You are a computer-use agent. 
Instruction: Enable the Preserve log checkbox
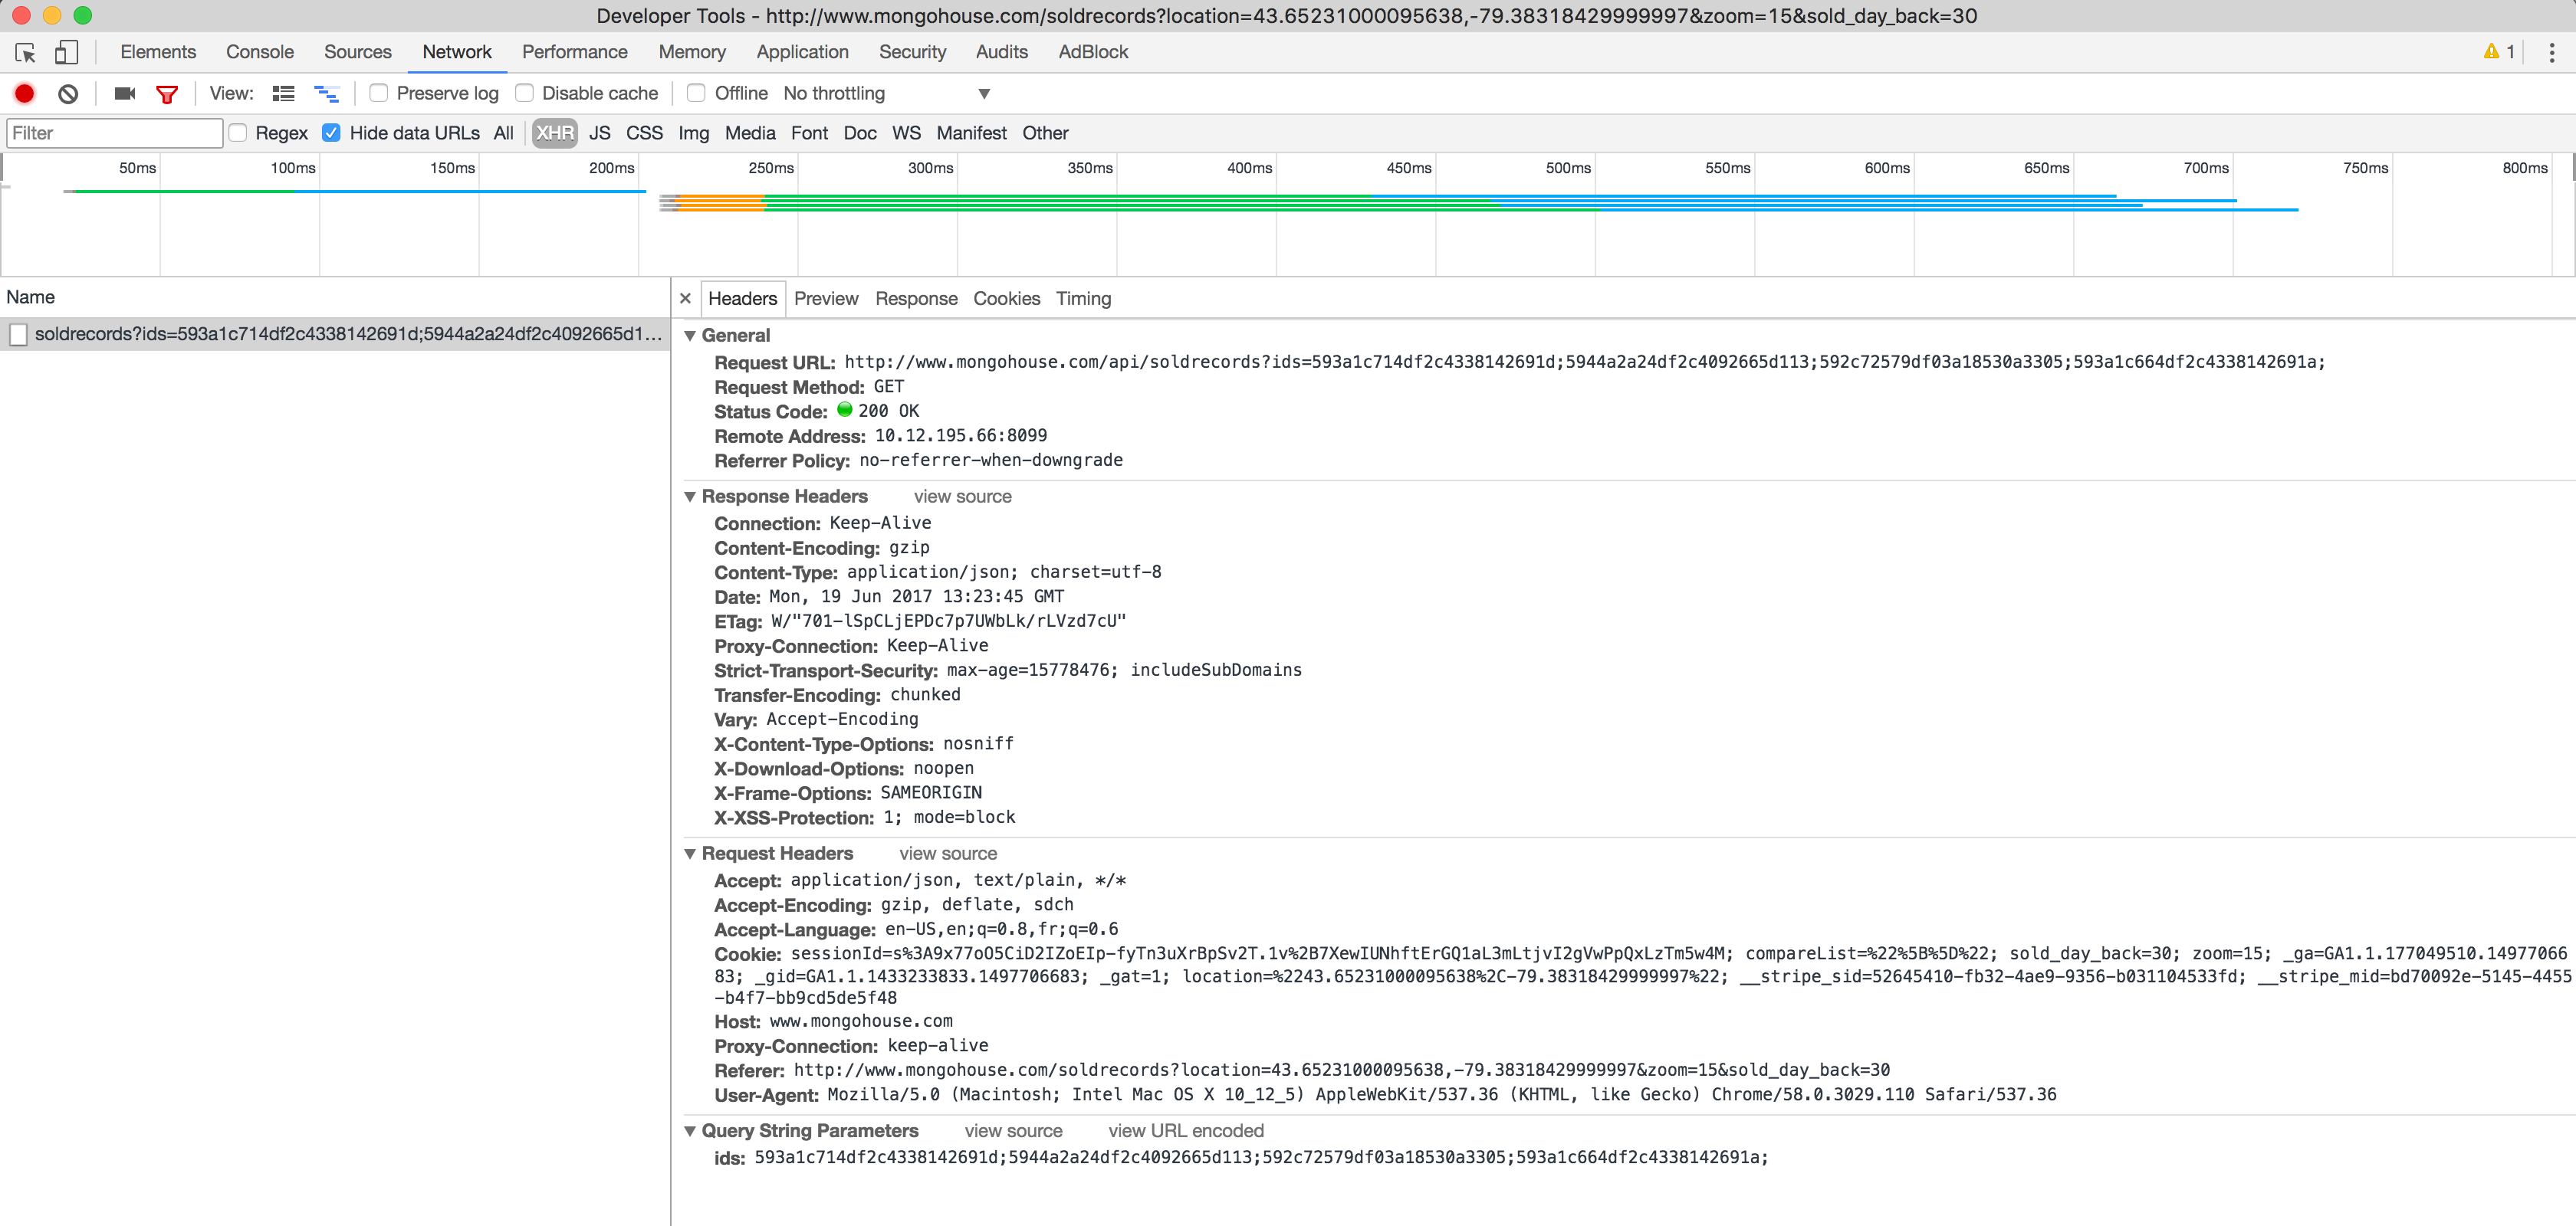point(379,93)
